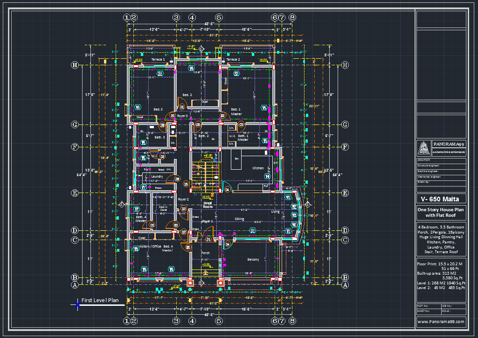Click the 'Bed. 1 Master' room label

pyautogui.click(x=236, y=111)
